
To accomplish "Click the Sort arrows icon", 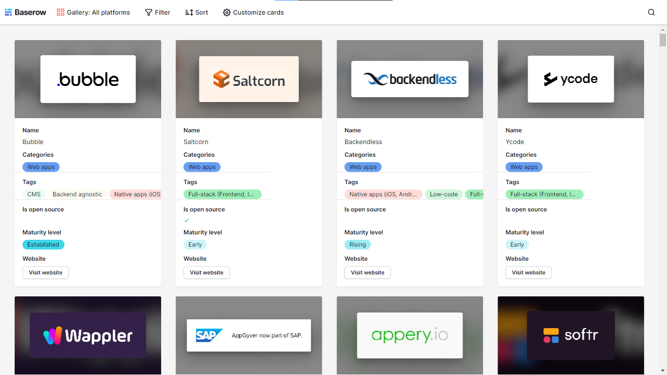I will (x=189, y=12).
